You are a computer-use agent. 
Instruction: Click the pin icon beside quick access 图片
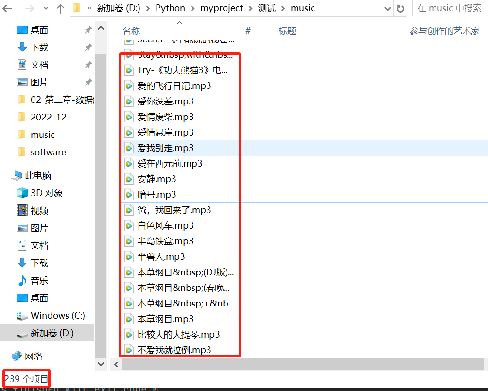pyautogui.click(x=88, y=82)
